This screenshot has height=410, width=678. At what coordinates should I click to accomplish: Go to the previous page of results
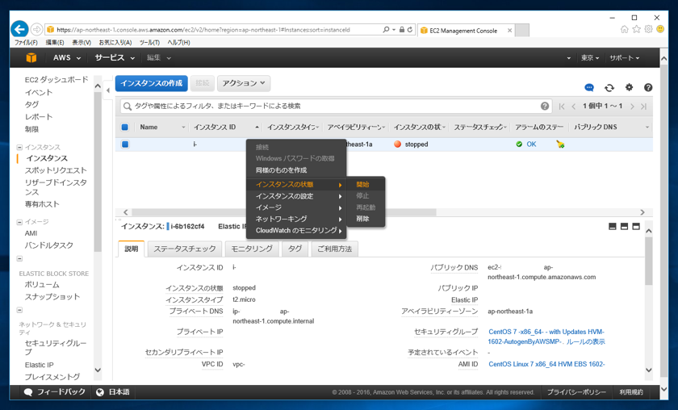(x=574, y=107)
